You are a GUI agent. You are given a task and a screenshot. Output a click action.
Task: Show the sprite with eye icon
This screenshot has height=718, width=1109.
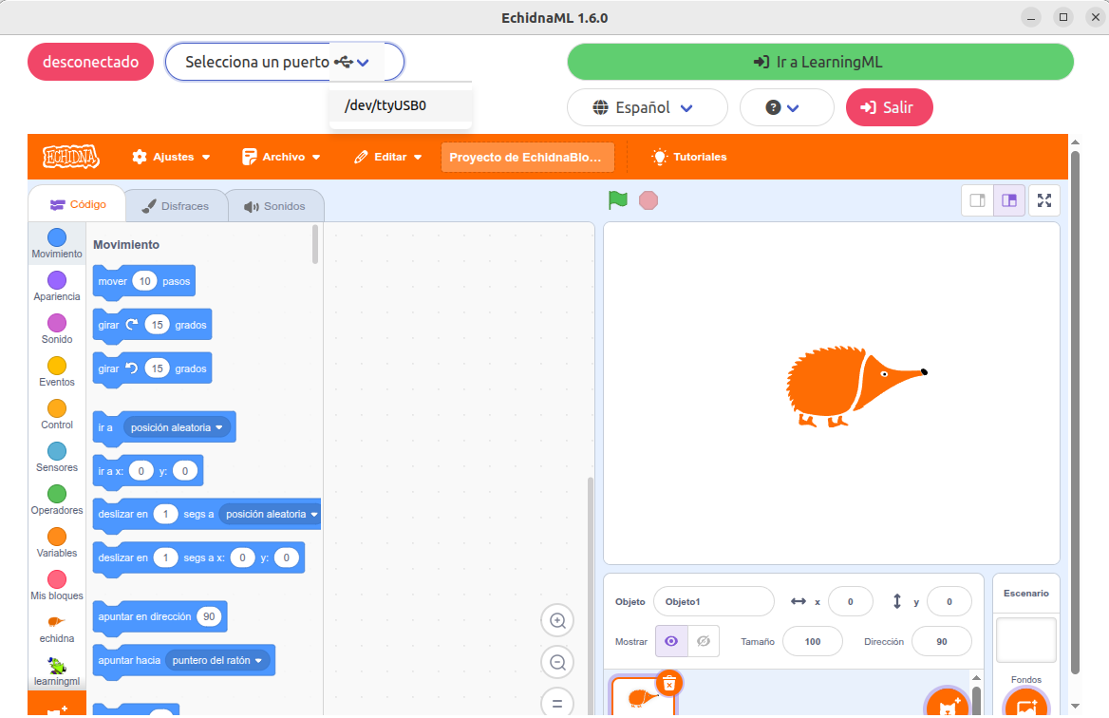[x=671, y=642]
